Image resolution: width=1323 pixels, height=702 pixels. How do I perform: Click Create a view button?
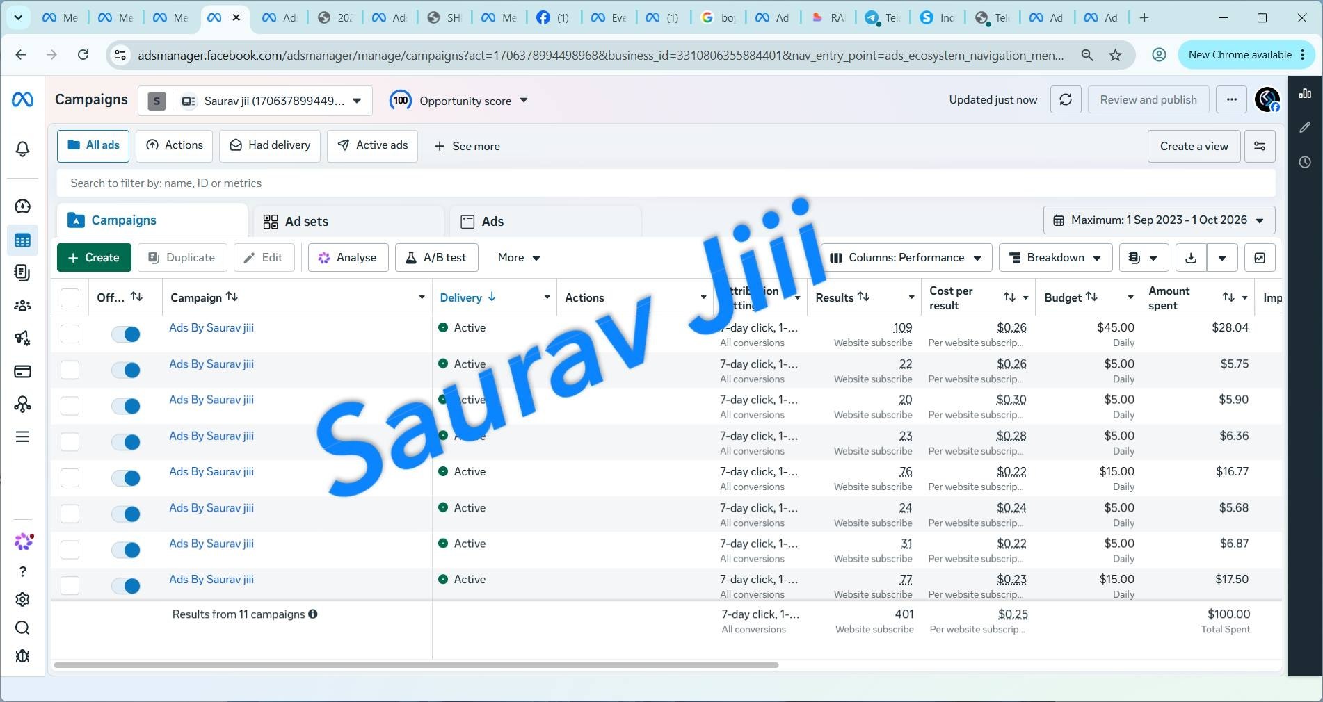point(1194,146)
